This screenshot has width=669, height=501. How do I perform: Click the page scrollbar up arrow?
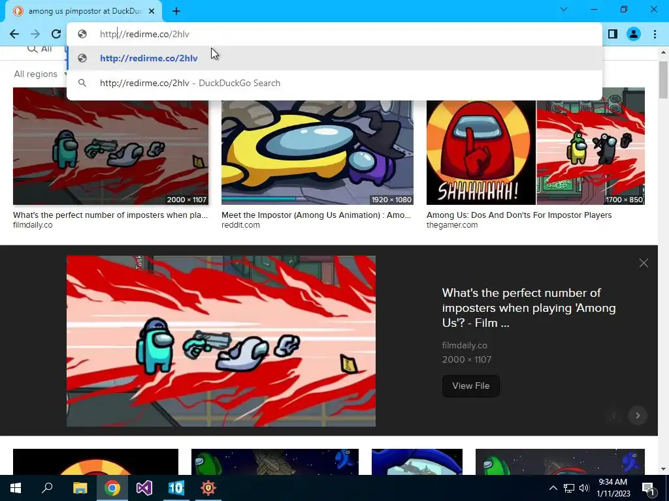click(663, 52)
